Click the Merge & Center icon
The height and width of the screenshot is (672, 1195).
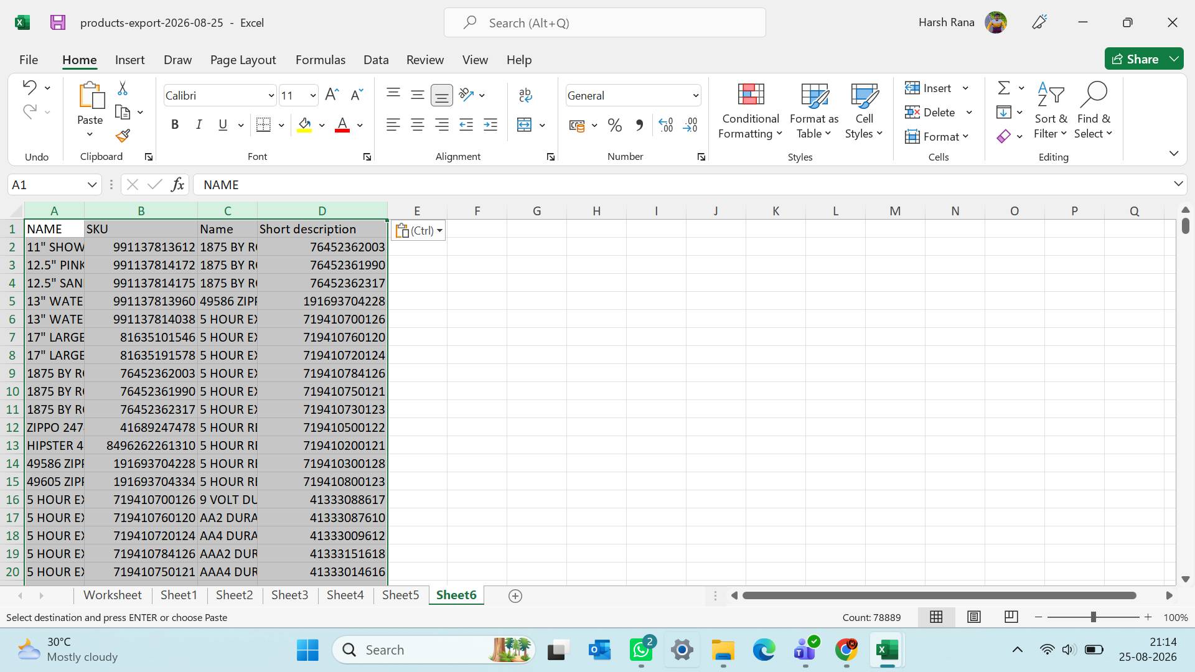point(525,125)
